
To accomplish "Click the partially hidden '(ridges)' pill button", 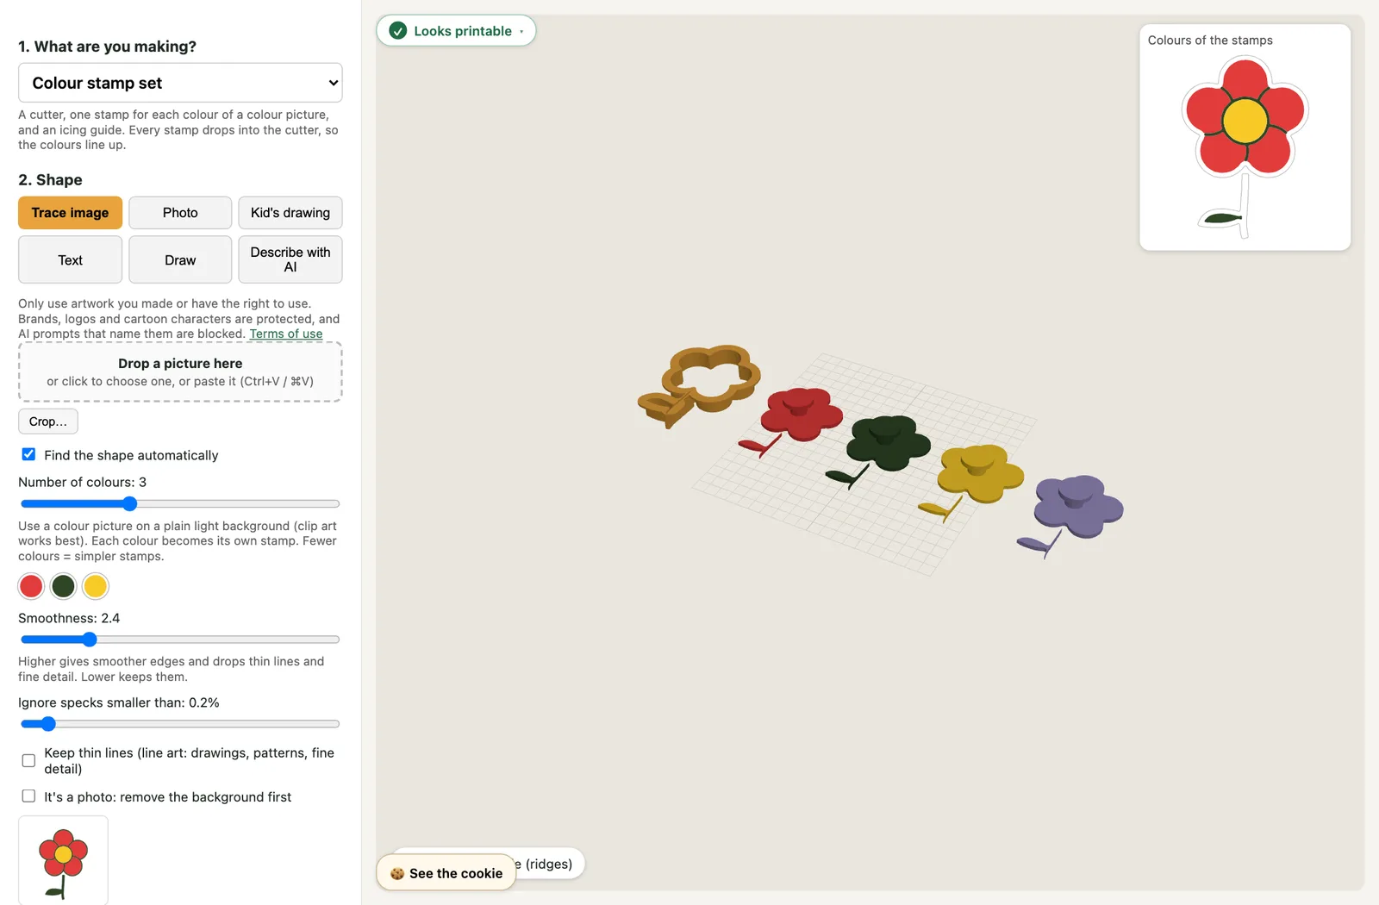I will (550, 864).
